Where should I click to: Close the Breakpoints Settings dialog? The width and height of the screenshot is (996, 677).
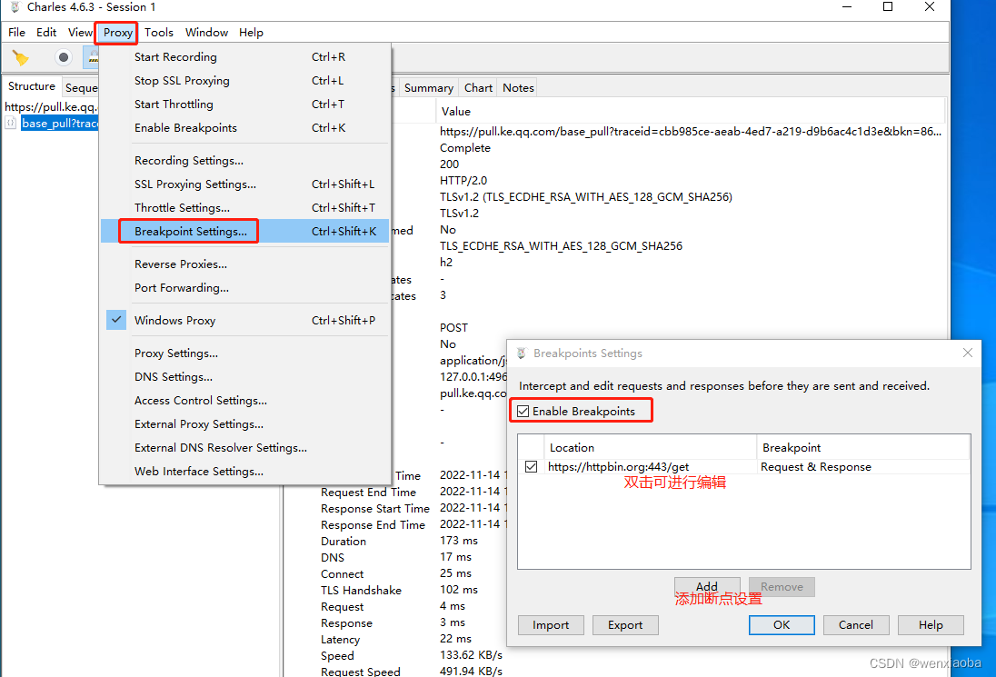[x=968, y=353]
